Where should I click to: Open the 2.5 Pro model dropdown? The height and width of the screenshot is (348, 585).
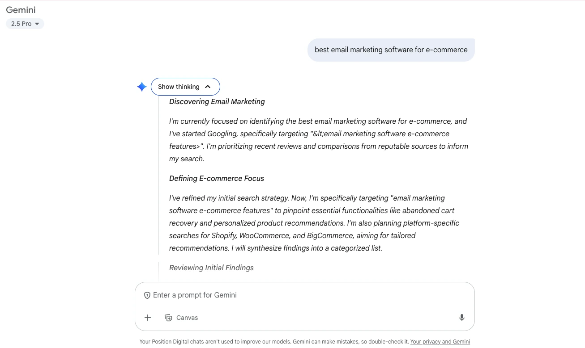click(x=25, y=24)
